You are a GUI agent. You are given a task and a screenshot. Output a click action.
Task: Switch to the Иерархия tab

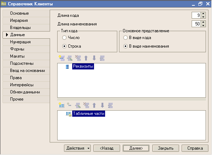coord(26,20)
